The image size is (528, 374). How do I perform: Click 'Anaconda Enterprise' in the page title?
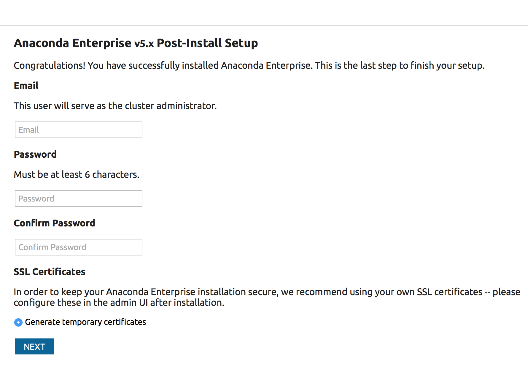click(x=72, y=43)
